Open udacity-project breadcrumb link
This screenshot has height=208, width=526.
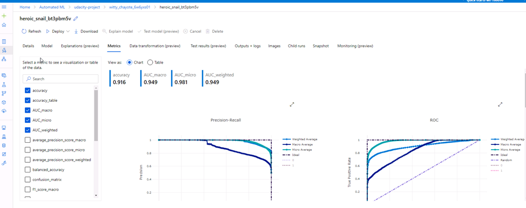click(87, 7)
